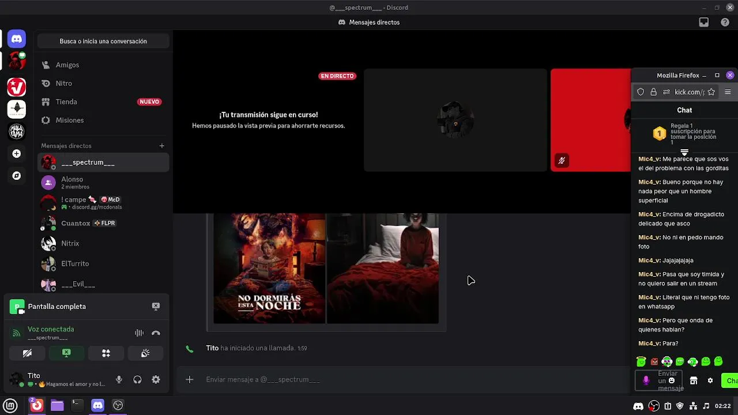Open the ! campe direct message
The height and width of the screenshot is (415, 738).
(103, 203)
